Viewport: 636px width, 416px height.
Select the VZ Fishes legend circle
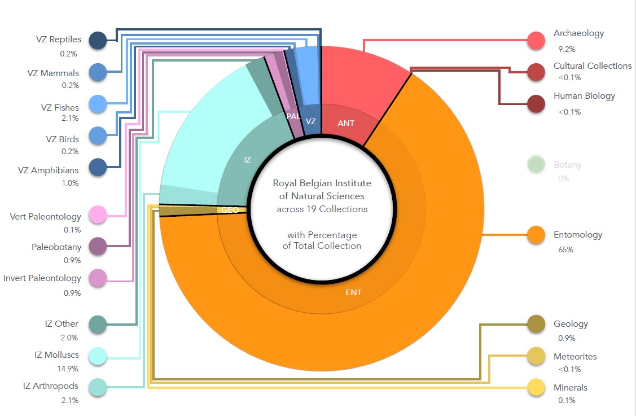98,104
